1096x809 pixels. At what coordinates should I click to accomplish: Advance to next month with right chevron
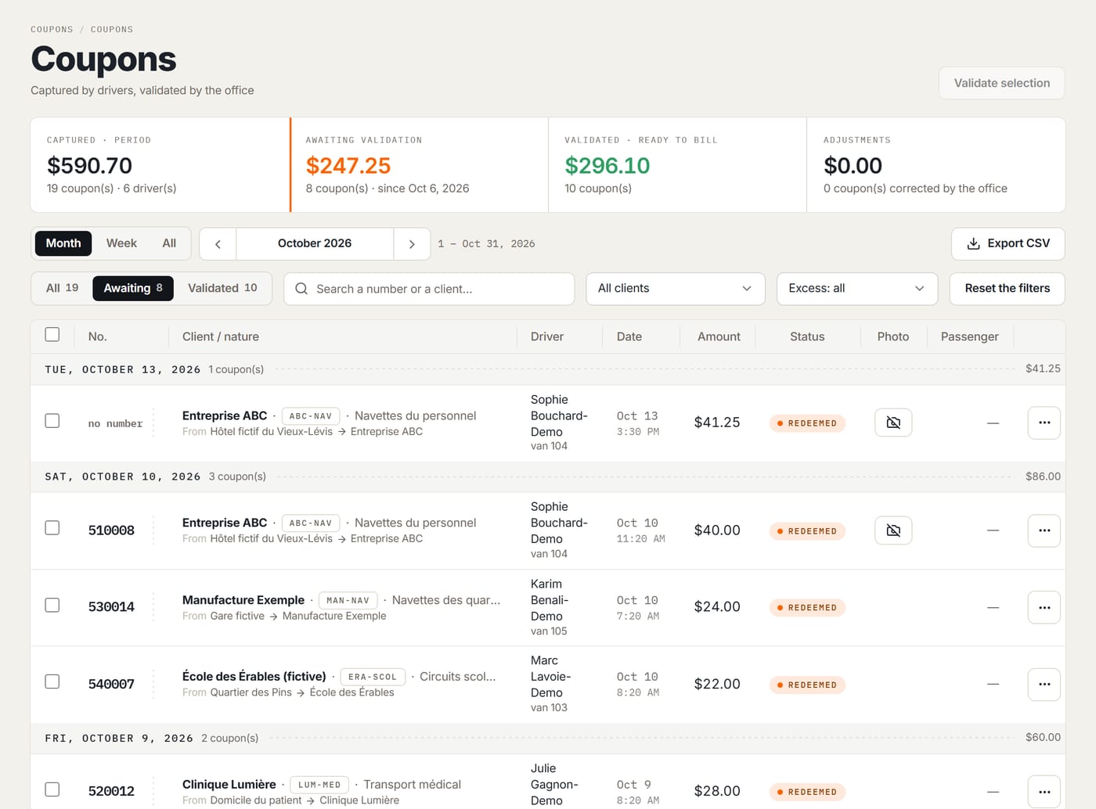(412, 244)
